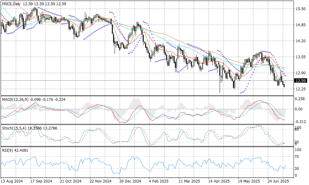The height and width of the screenshot is (185, 309).
Task: Click the current price tag 12.59
Action: (x=300, y=81)
